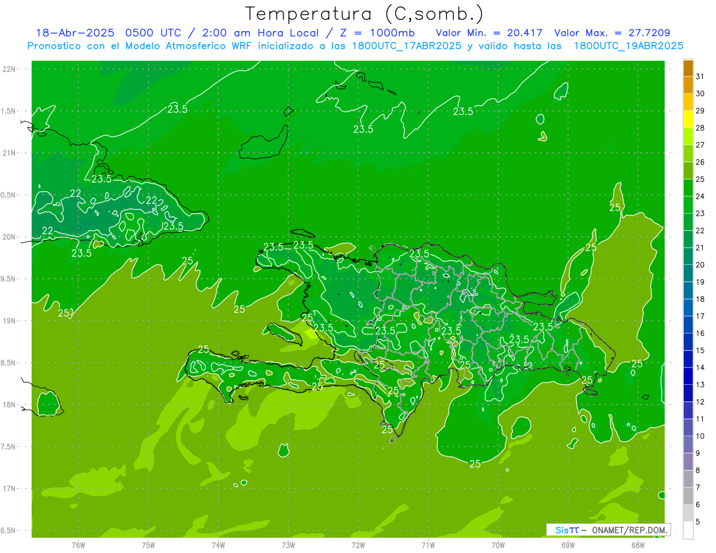Pick the gray swatch between 6 and 7

click(x=688, y=496)
